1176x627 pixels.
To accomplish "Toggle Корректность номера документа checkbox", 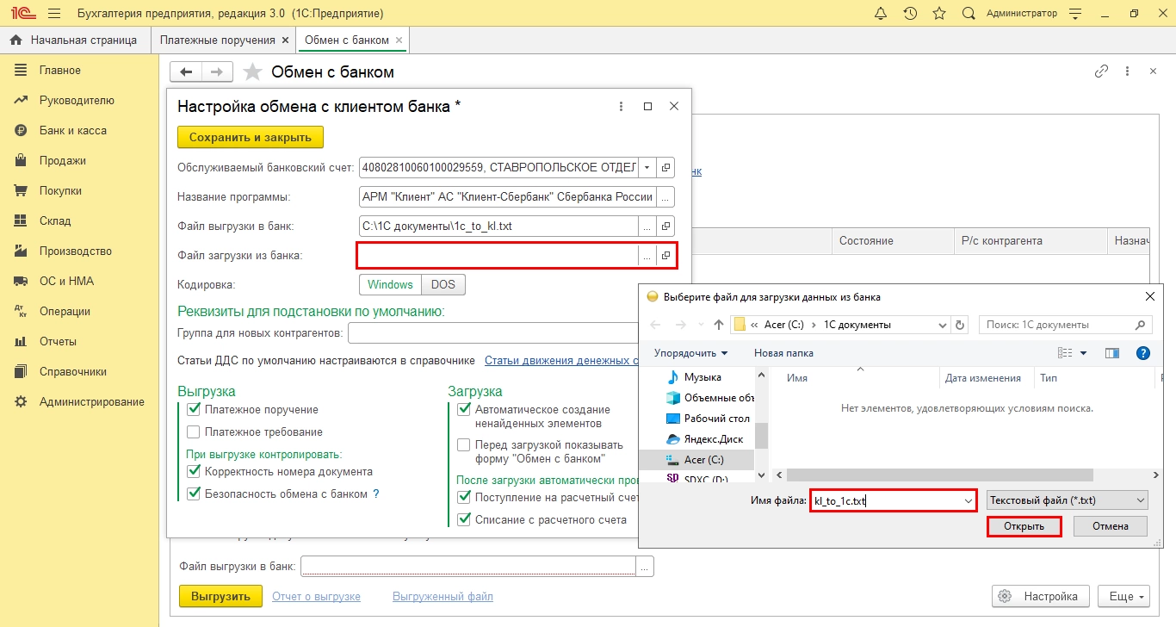I will 194,472.
